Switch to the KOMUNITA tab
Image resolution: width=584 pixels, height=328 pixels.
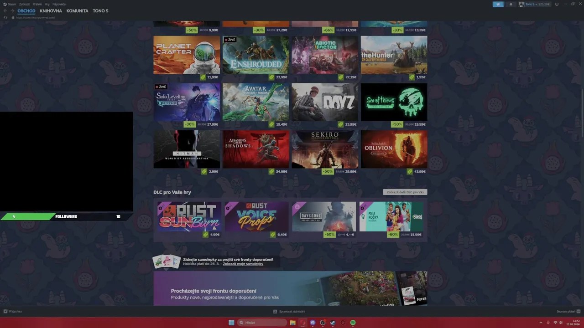click(x=77, y=11)
